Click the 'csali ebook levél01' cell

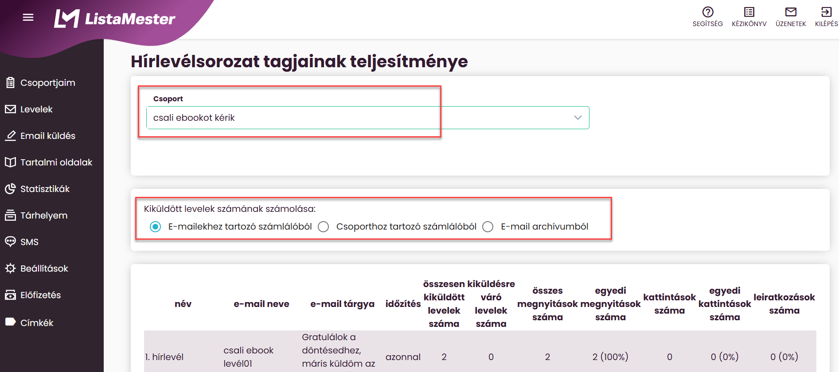click(x=248, y=357)
